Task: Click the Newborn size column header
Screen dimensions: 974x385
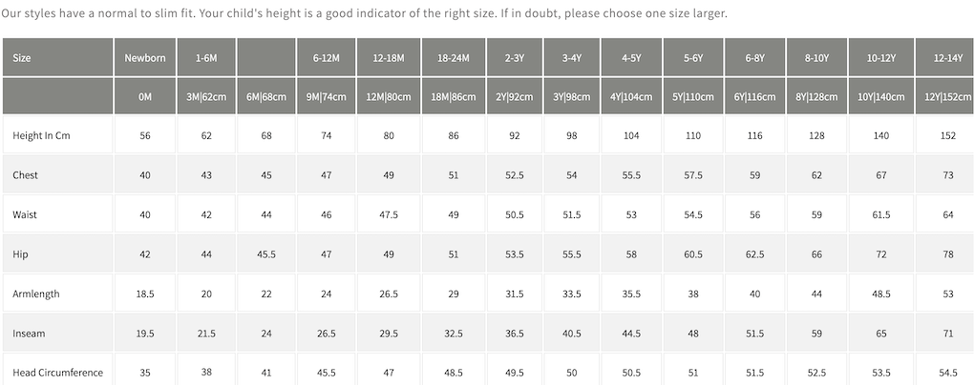Action: [145, 57]
